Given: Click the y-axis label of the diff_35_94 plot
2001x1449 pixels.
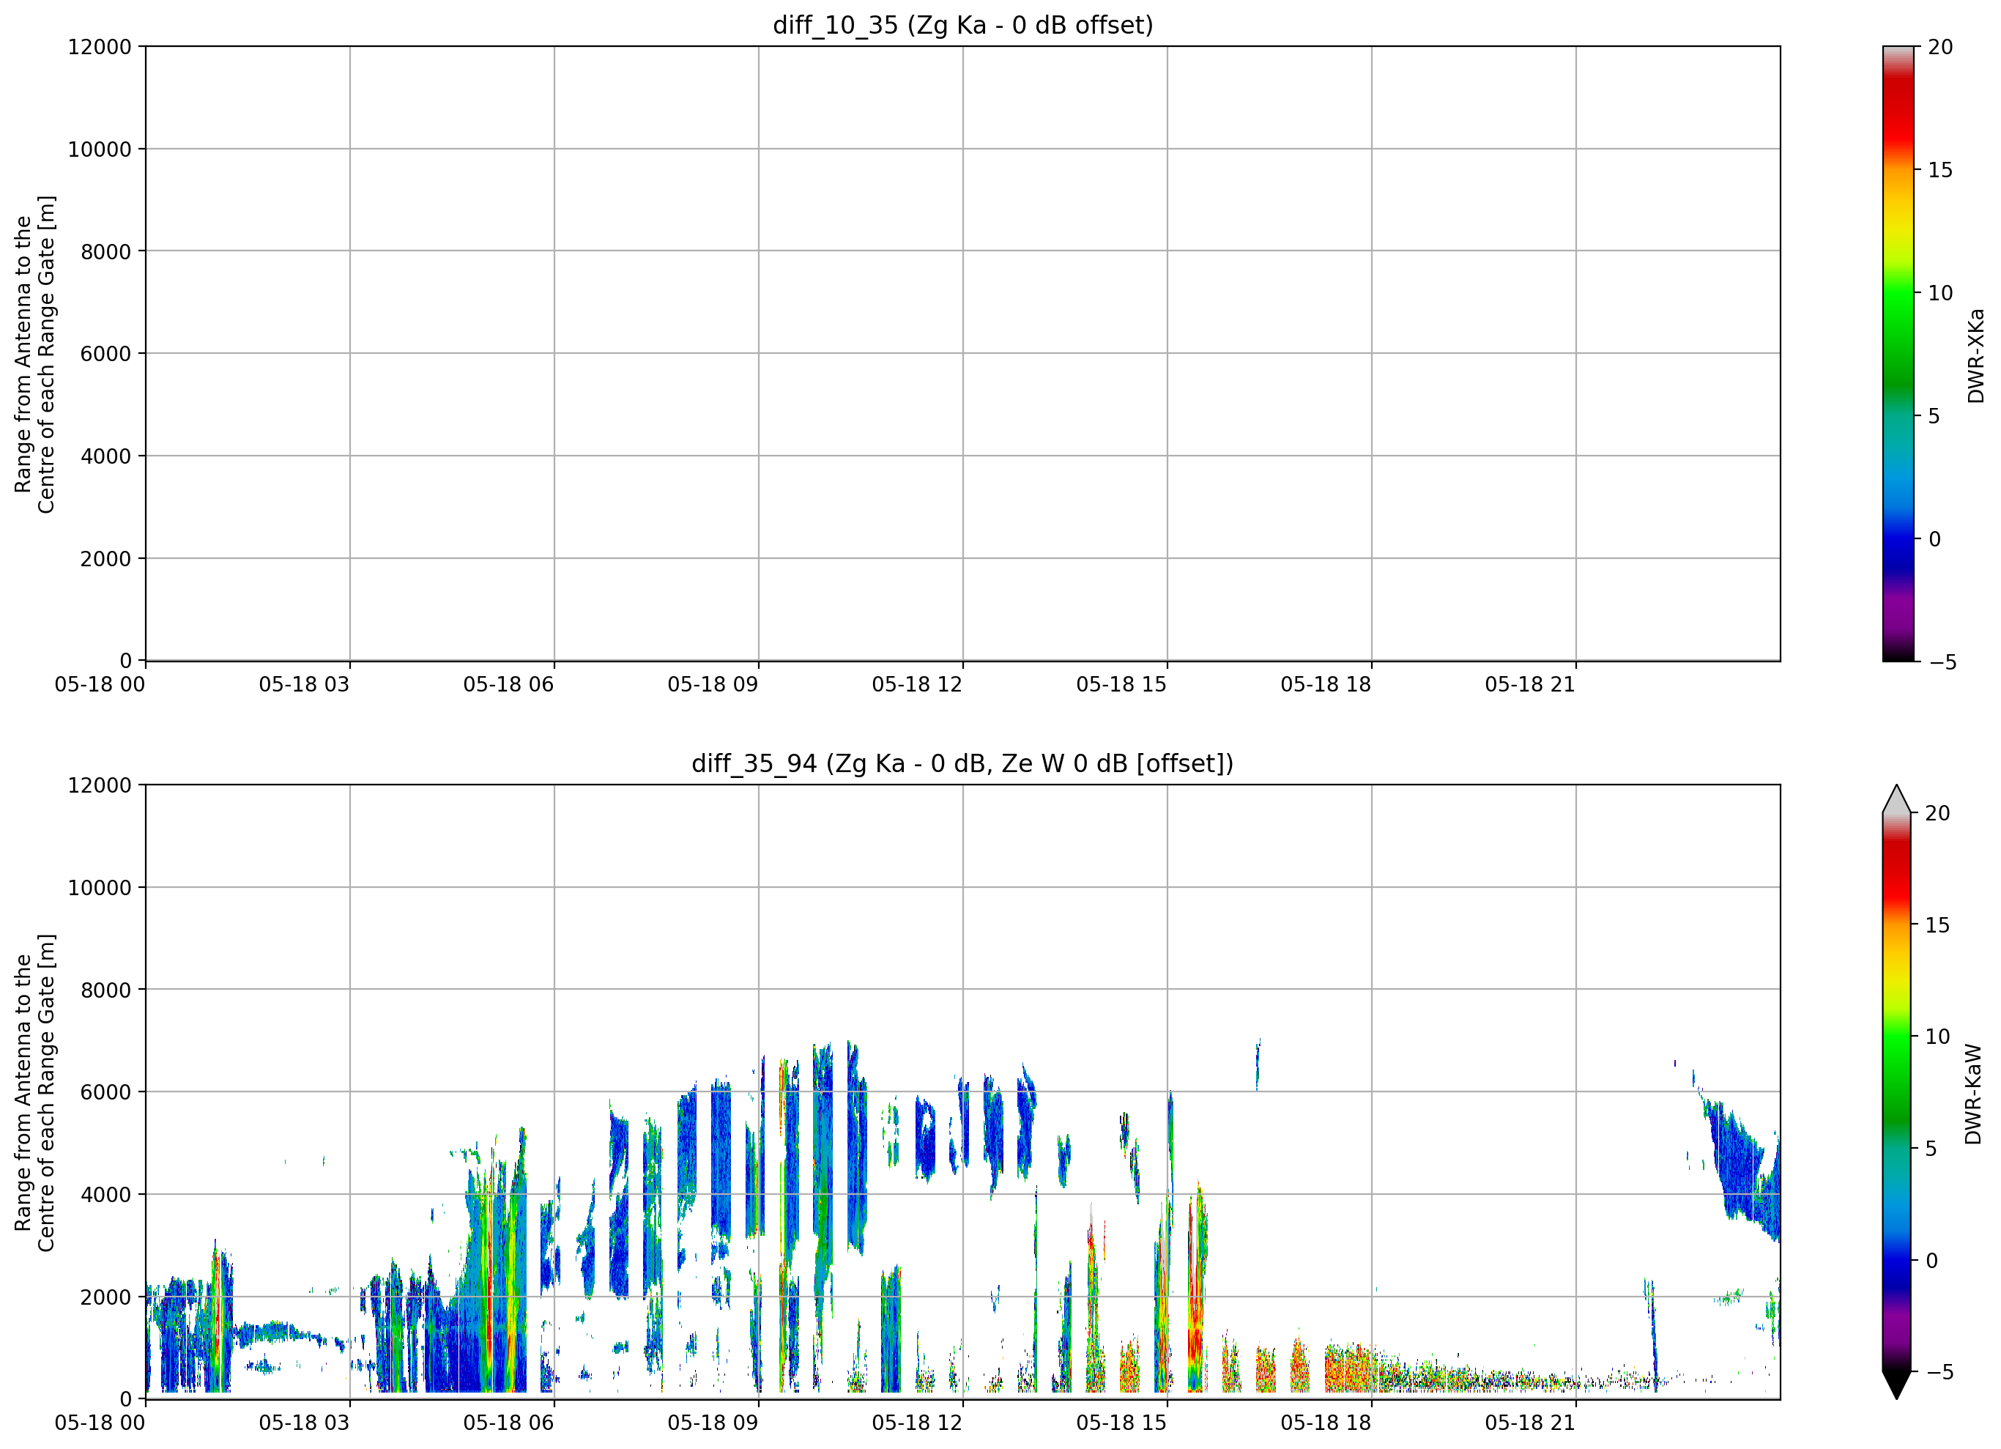Looking at the screenshot, I should click(34, 1092).
